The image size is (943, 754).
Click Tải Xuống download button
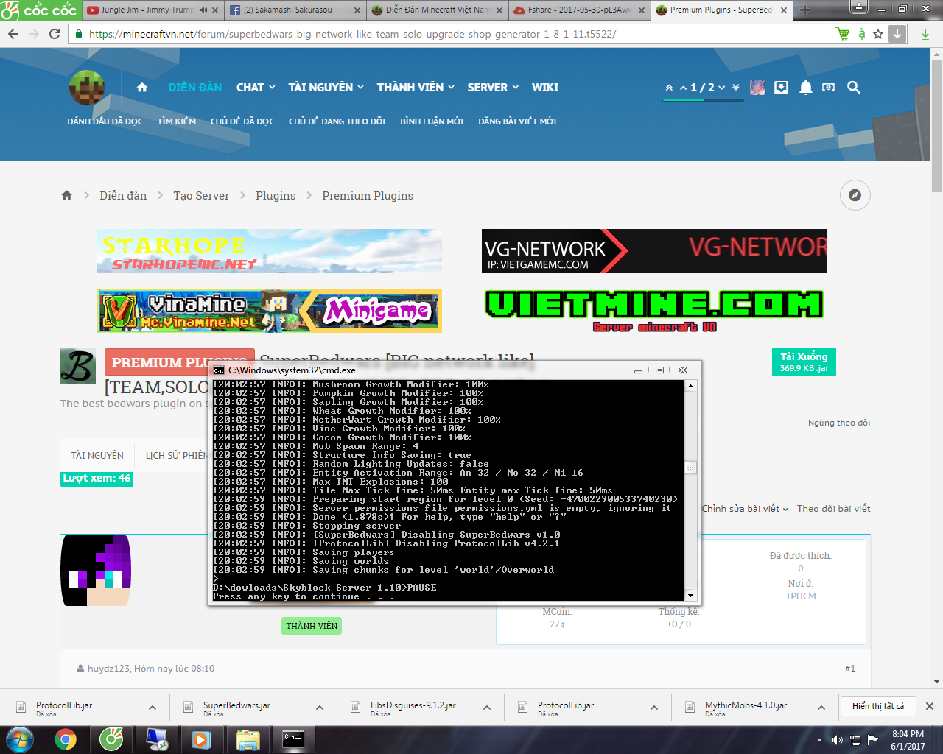(x=804, y=362)
